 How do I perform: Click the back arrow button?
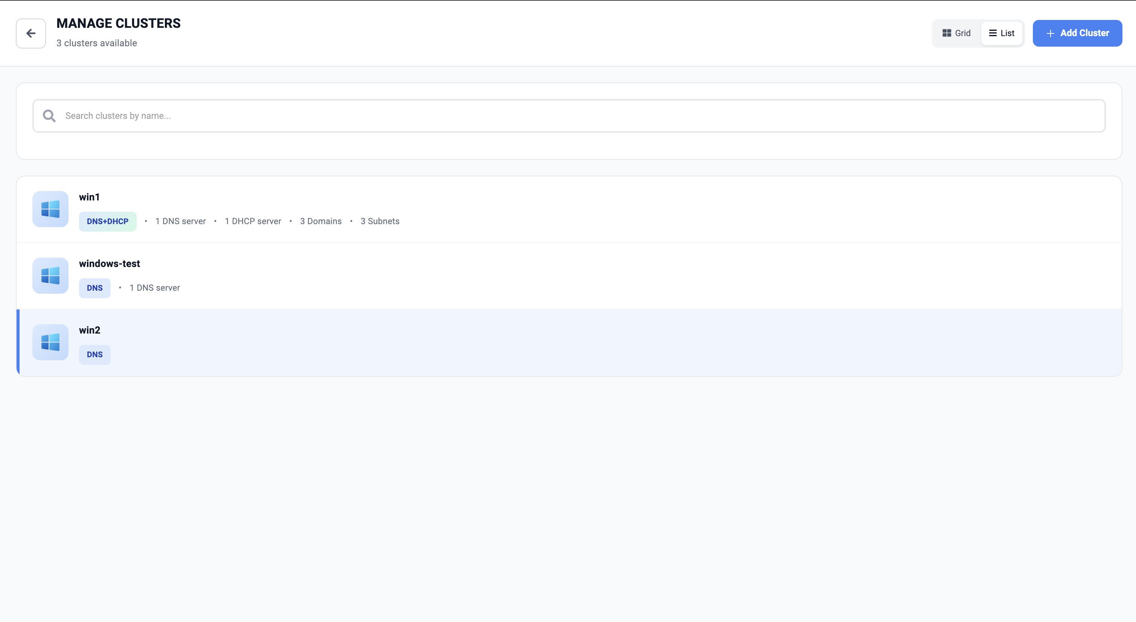tap(30, 33)
